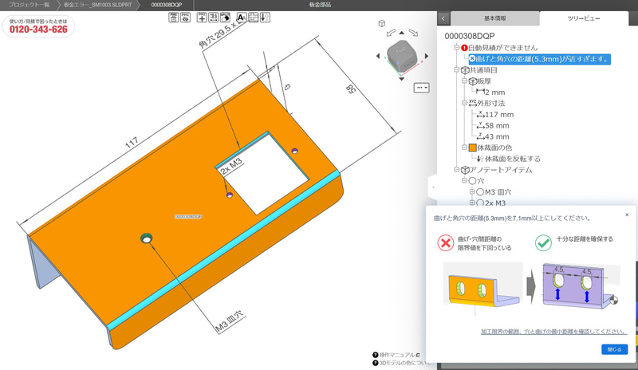Click the right triangle beside view cube

pos(427,56)
